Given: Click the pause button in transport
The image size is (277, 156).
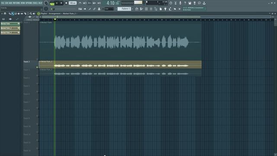Looking at the screenshot, I should (57, 3).
